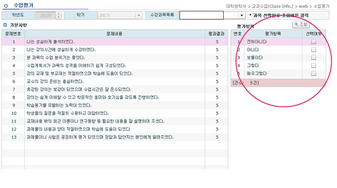The width and height of the screenshot is (337, 188).
Task: Check the 전혀아니다 selection checkbox
Action: pyautogui.click(x=314, y=42)
